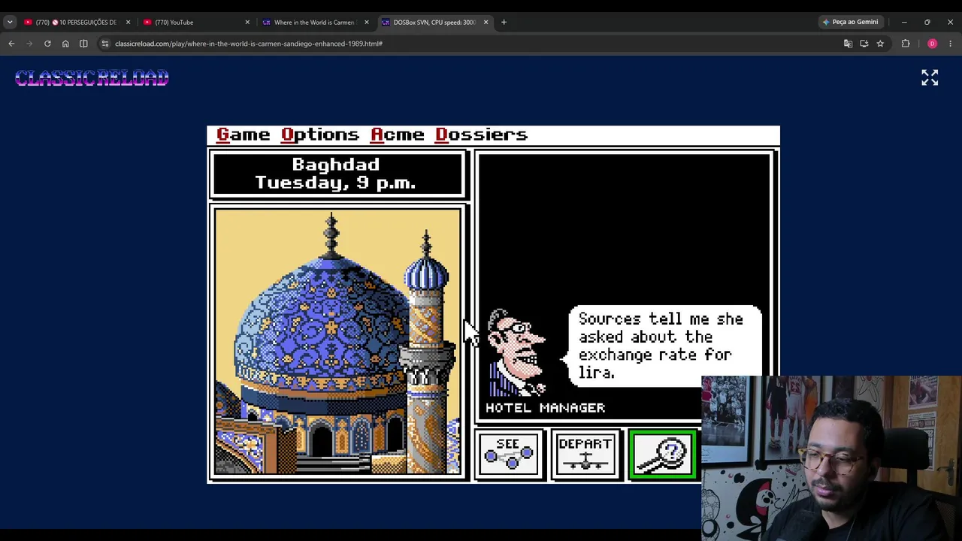The image size is (962, 541).
Task: Open the browser home page icon
Action: (65, 44)
